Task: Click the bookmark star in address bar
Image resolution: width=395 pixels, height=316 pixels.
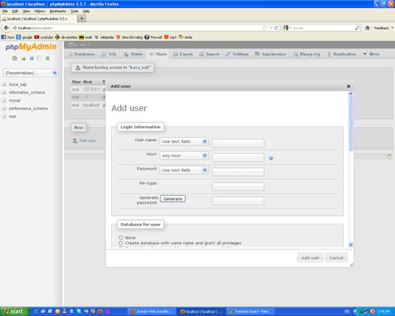Action: 265,28
